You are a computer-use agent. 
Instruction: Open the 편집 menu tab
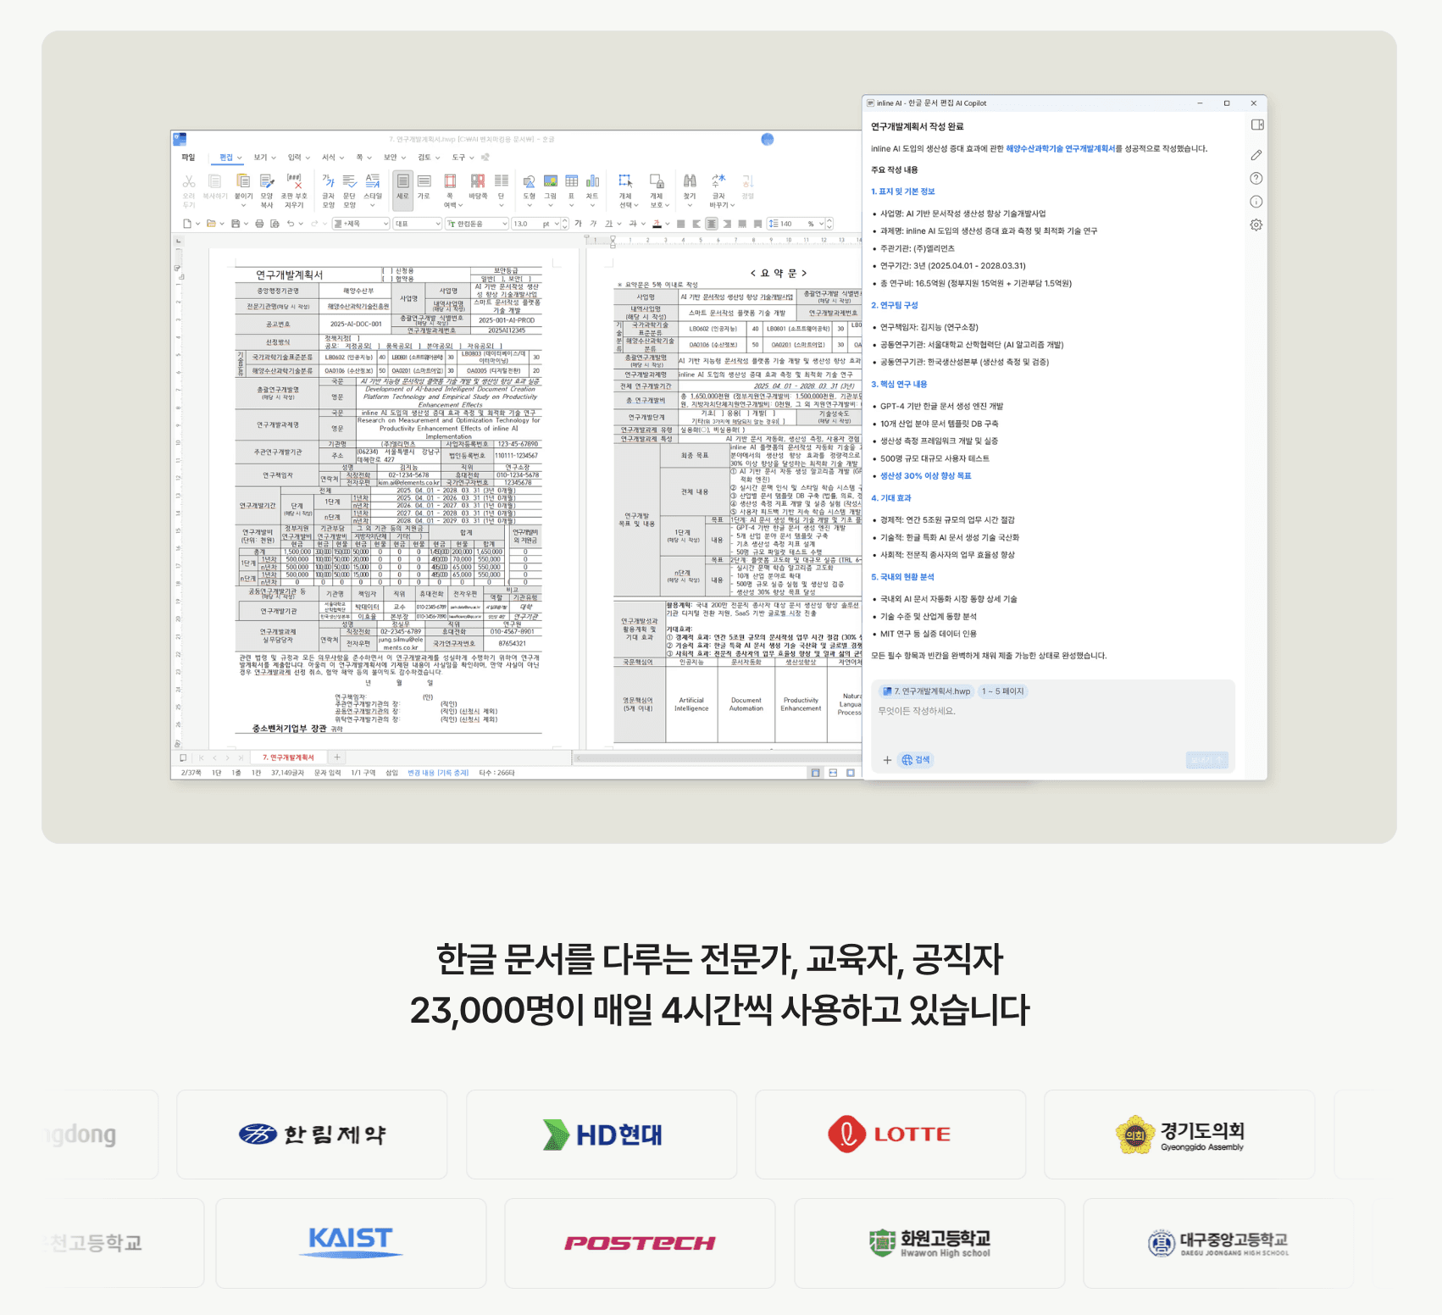click(226, 158)
